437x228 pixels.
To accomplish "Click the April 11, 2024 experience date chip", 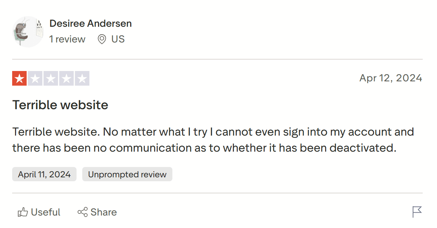I will click(44, 174).
